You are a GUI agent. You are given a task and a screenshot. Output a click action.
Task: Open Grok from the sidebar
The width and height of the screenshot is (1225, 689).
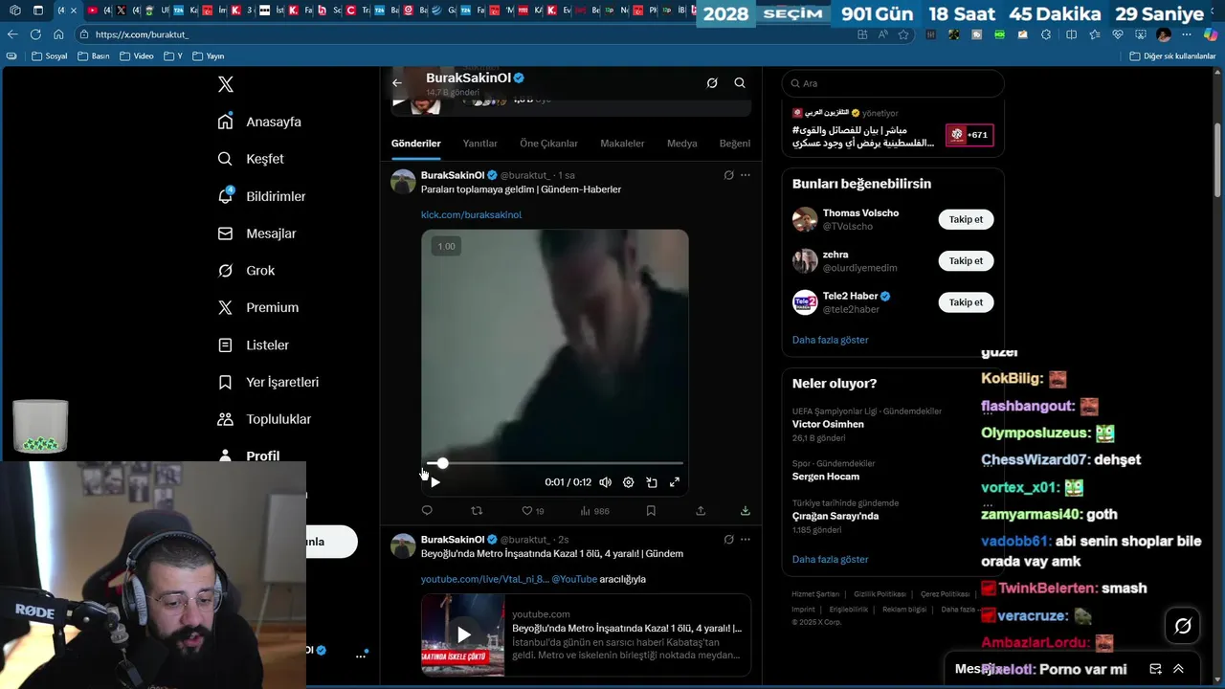tap(246, 271)
